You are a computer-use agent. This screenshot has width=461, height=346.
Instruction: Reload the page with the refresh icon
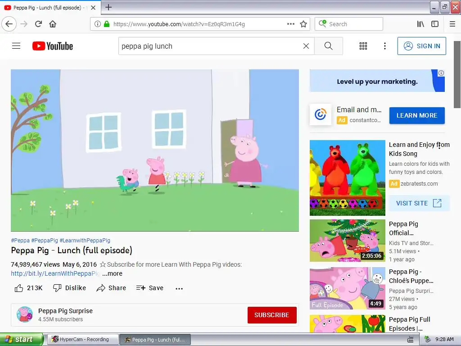pos(38,24)
